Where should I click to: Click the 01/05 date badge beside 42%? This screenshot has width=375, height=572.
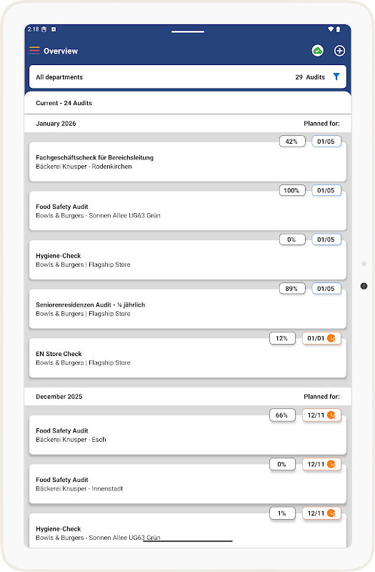point(326,141)
